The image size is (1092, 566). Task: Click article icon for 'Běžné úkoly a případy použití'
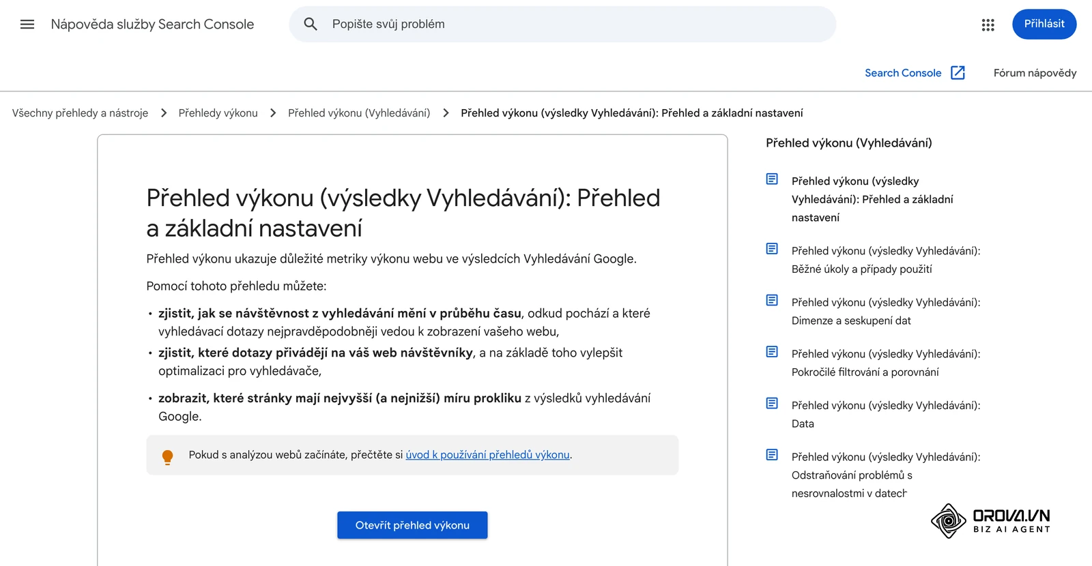click(x=772, y=249)
